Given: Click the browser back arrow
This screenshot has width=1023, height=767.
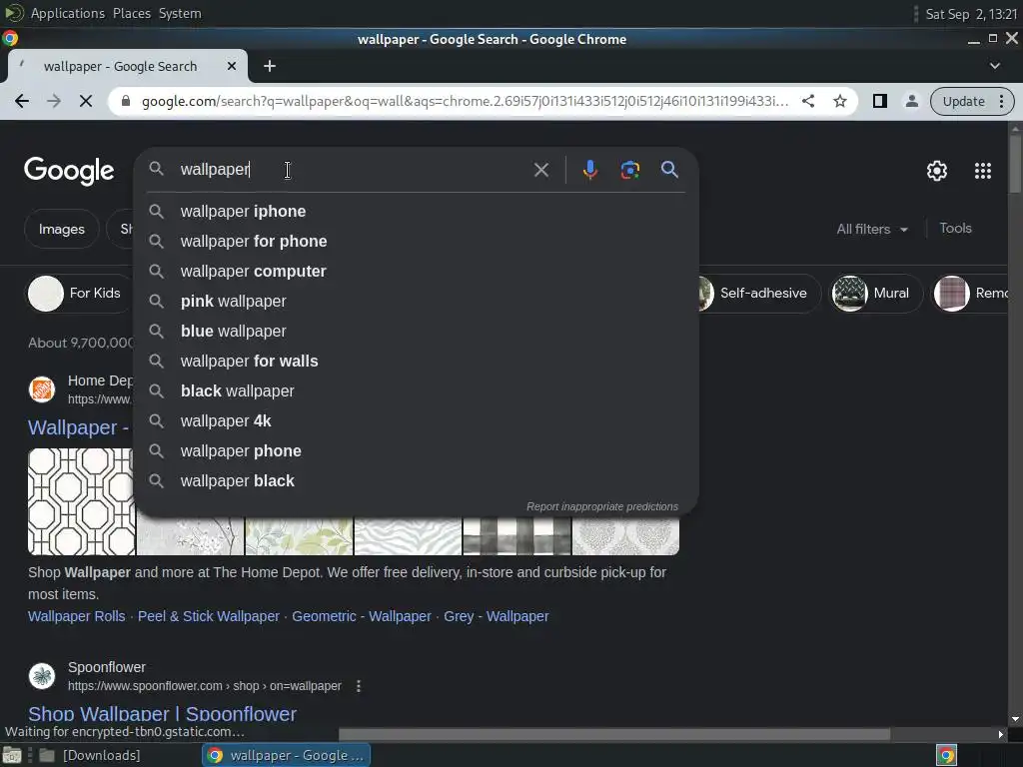Looking at the screenshot, I should click(22, 101).
